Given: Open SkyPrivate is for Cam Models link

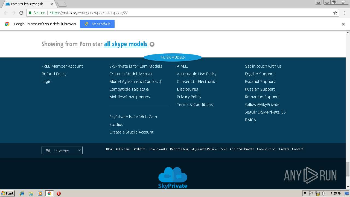Looking at the screenshot, I should click(x=136, y=66).
